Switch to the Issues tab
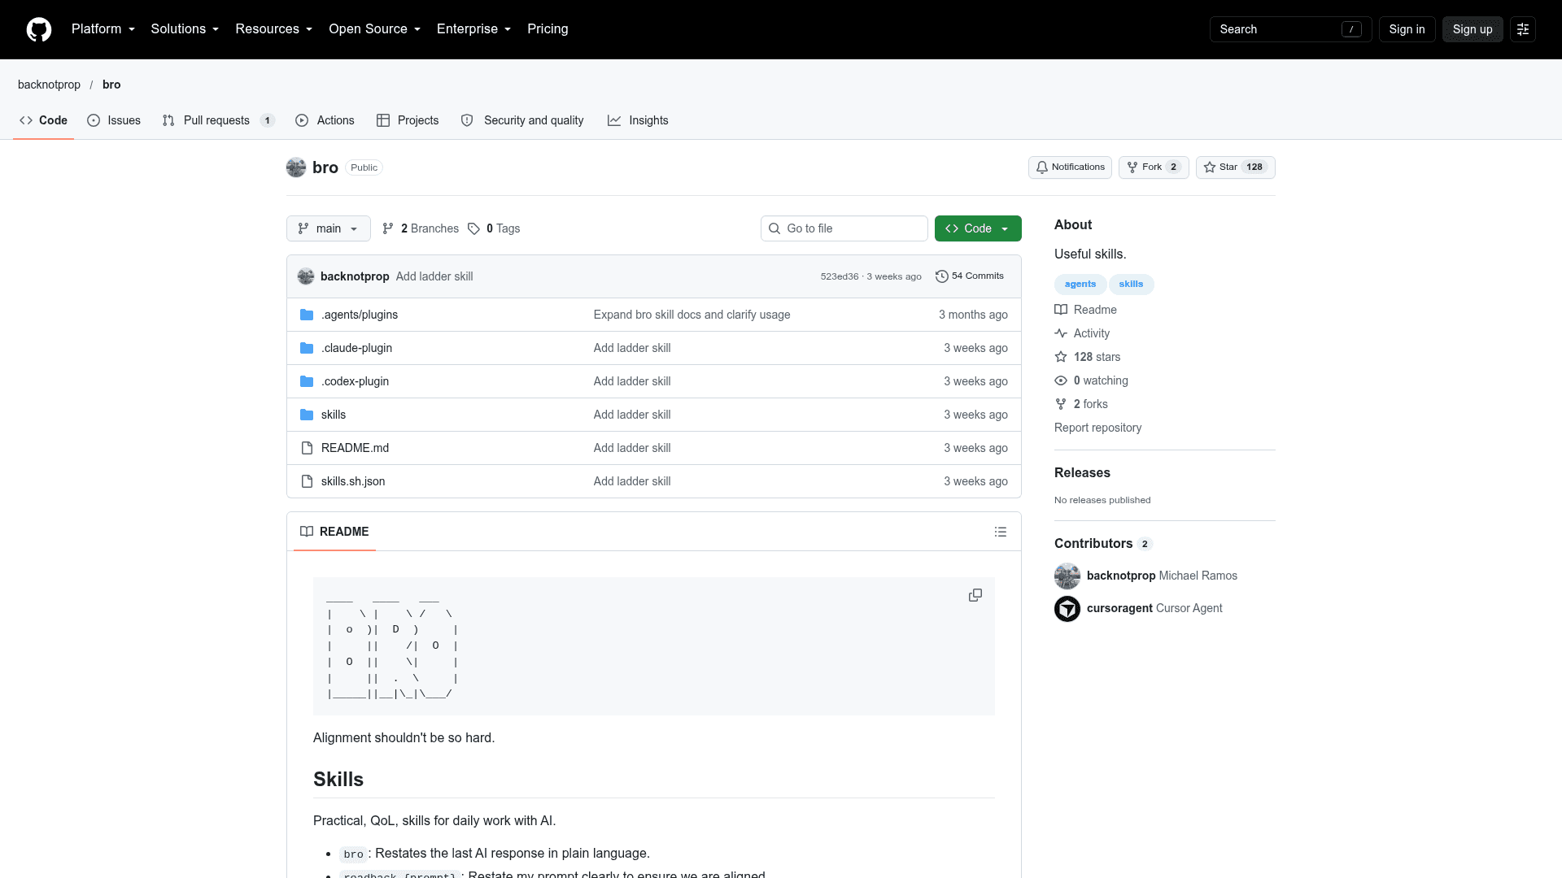The image size is (1562, 878). (x=114, y=120)
